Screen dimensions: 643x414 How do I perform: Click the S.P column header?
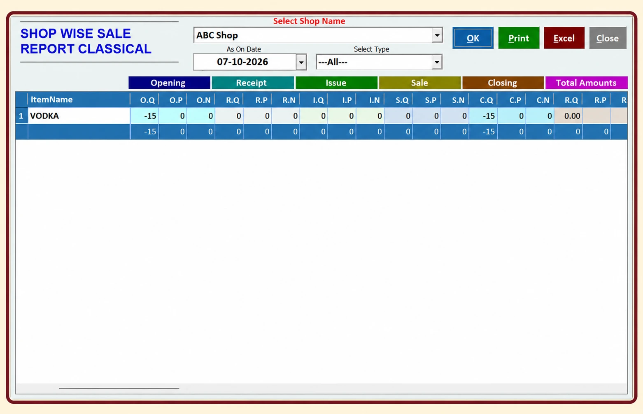click(x=427, y=100)
